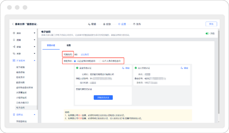Open 在线支付 in the sidebar
229x133 pixels.
tap(20, 77)
